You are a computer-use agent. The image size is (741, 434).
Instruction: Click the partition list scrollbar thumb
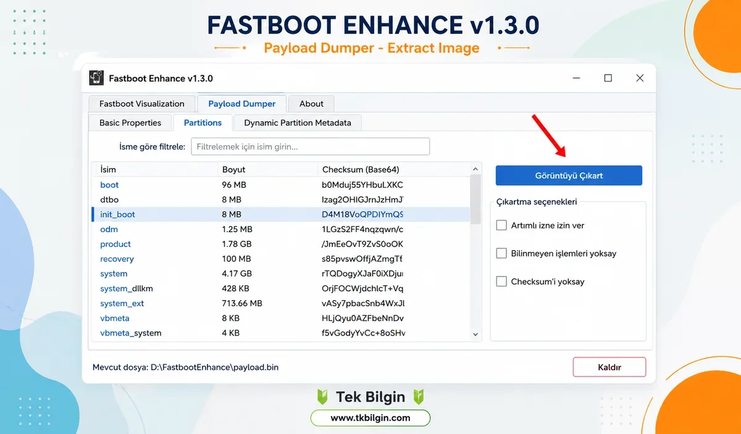point(475,200)
